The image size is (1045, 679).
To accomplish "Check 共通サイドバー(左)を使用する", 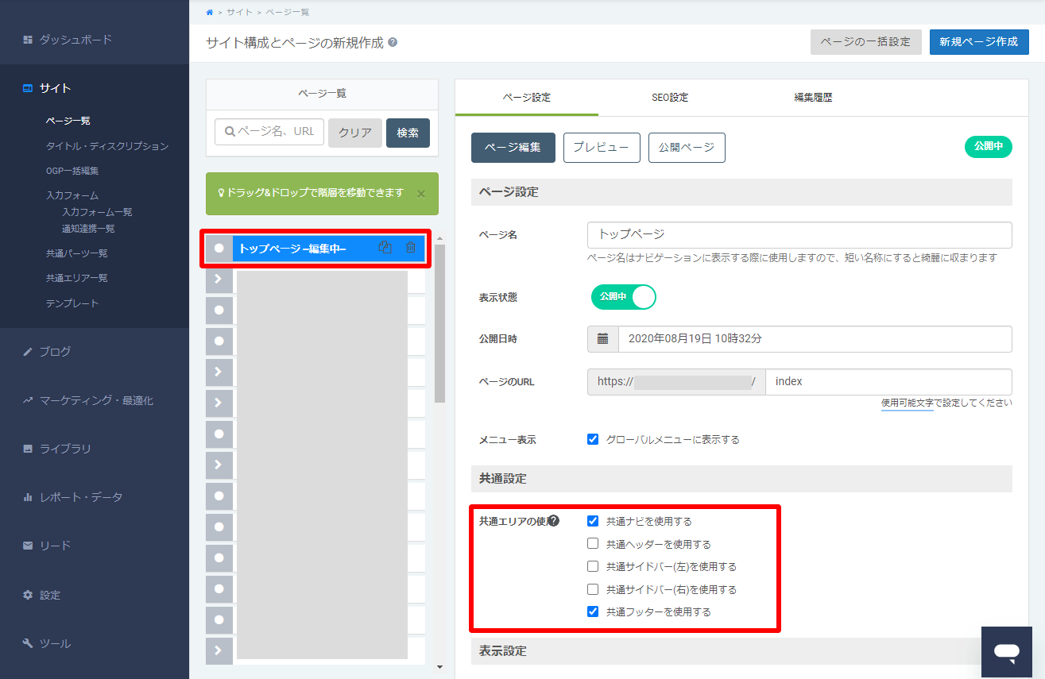I will pyautogui.click(x=593, y=567).
